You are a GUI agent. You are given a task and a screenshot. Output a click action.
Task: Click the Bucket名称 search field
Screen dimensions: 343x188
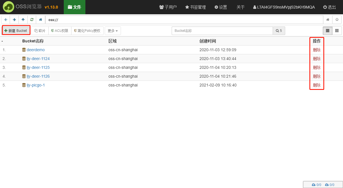pyautogui.click(x=222, y=31)
